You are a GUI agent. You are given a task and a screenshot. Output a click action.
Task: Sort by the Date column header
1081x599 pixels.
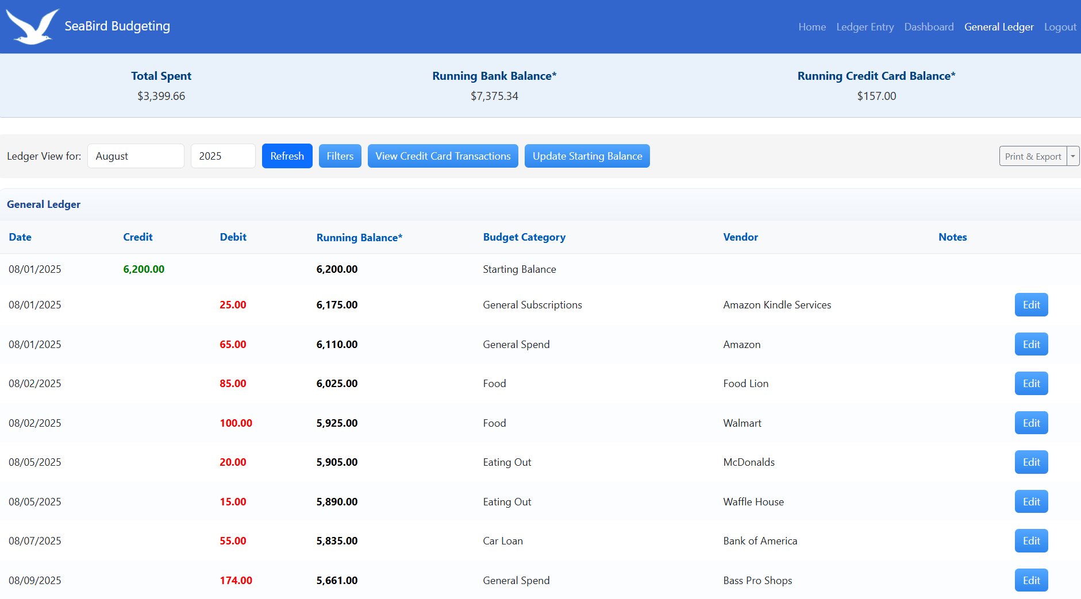tap(20, 237)
